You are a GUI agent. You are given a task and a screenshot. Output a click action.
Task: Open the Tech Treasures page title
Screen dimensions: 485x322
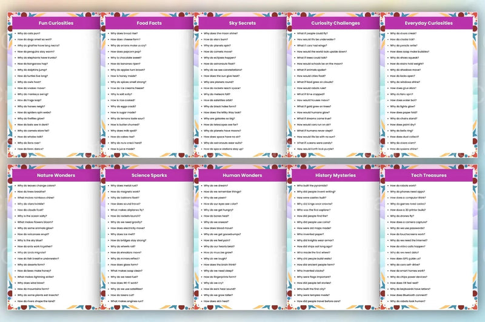(429, 176)
